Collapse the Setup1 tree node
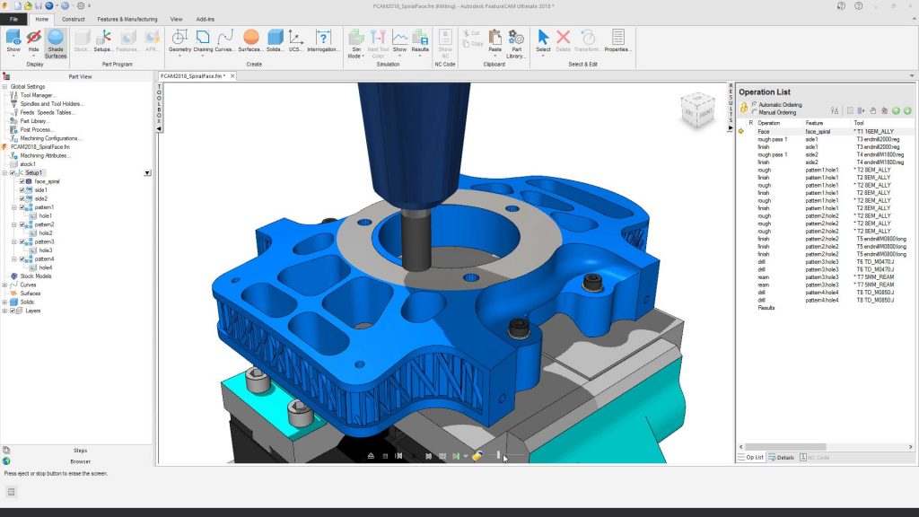919x517 pixels. tap(4, 173)
